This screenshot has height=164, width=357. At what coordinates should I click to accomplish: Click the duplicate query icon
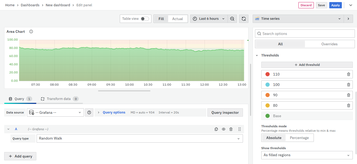coord(216,129)
